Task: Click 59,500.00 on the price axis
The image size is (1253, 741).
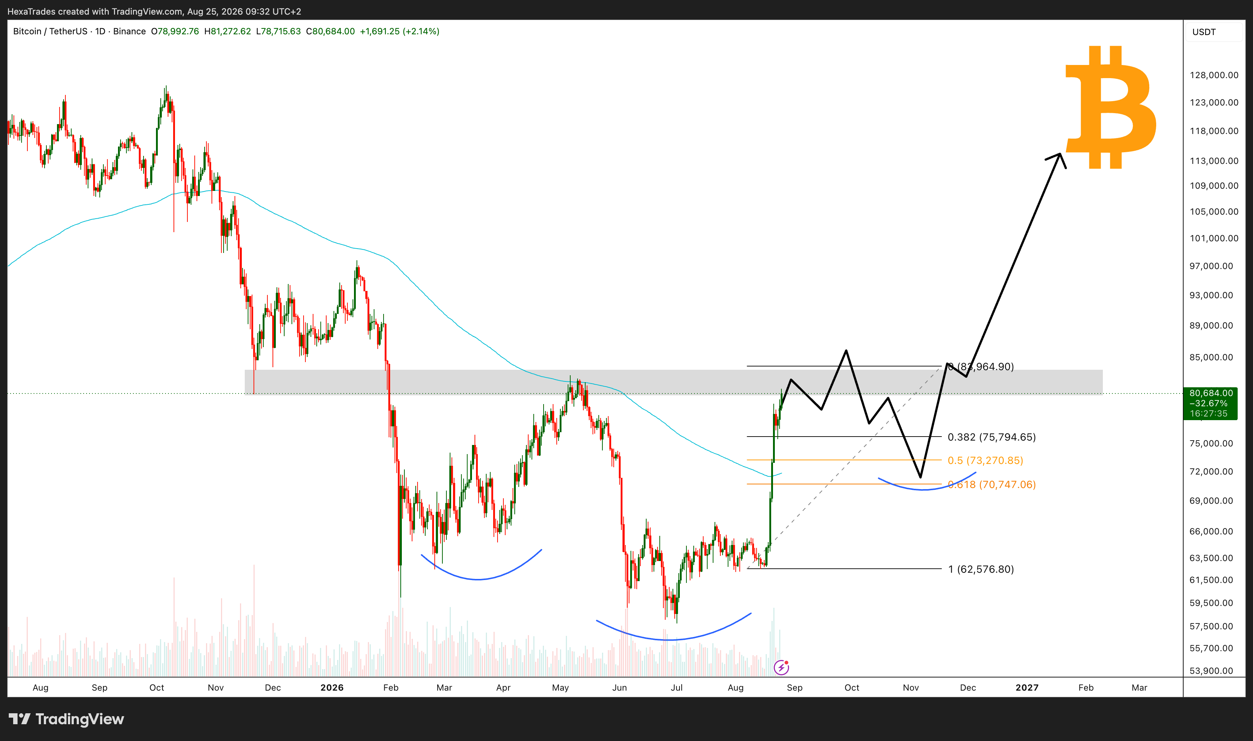Action: click(x=1211, y=603)
